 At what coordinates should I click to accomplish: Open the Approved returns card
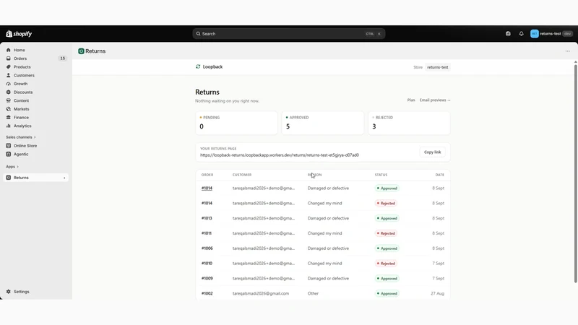pyautogui.click(x=322, y=123)
